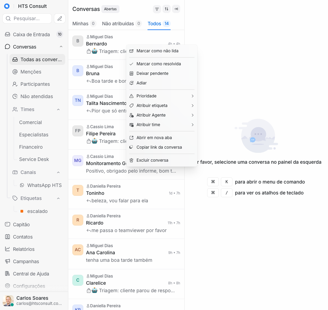Click the Não atendidas clock icon
Screen dimensions: 328x310
(x=15, y=97)
